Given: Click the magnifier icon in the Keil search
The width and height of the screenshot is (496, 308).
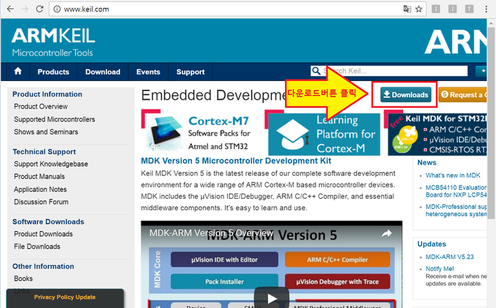Looking at the screenshot, I should (316, 72).
